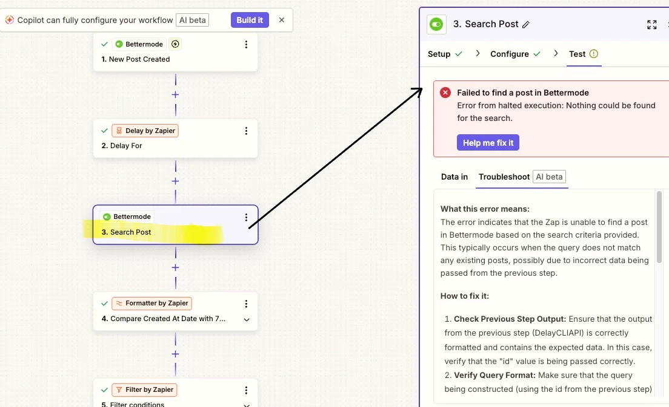Rename step via pencil icon next to Search Post
Screen dimensions: 669x407
tap(526, 25)
